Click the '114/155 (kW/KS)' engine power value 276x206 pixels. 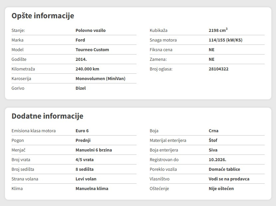225,40
